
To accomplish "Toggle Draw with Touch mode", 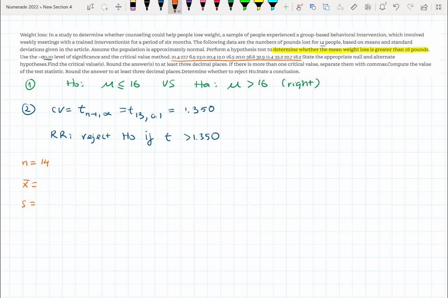I will coord(299,7).
